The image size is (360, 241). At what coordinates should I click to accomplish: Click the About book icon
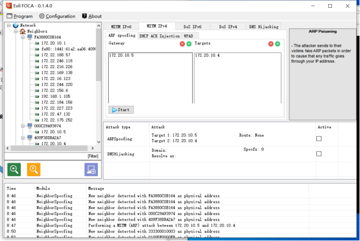coord(84,16)
